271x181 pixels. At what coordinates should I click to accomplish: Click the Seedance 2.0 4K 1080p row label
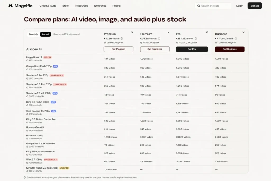[x=39, y=93]
